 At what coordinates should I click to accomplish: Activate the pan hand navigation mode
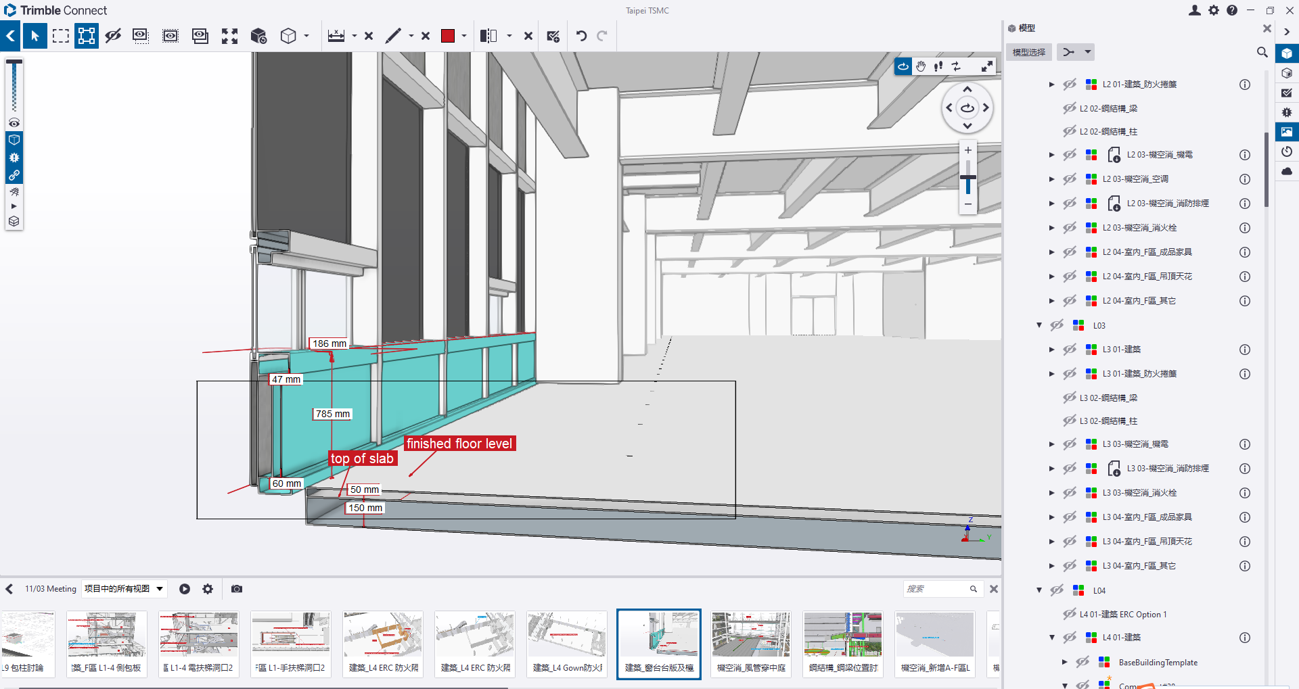tap(921, 66)
